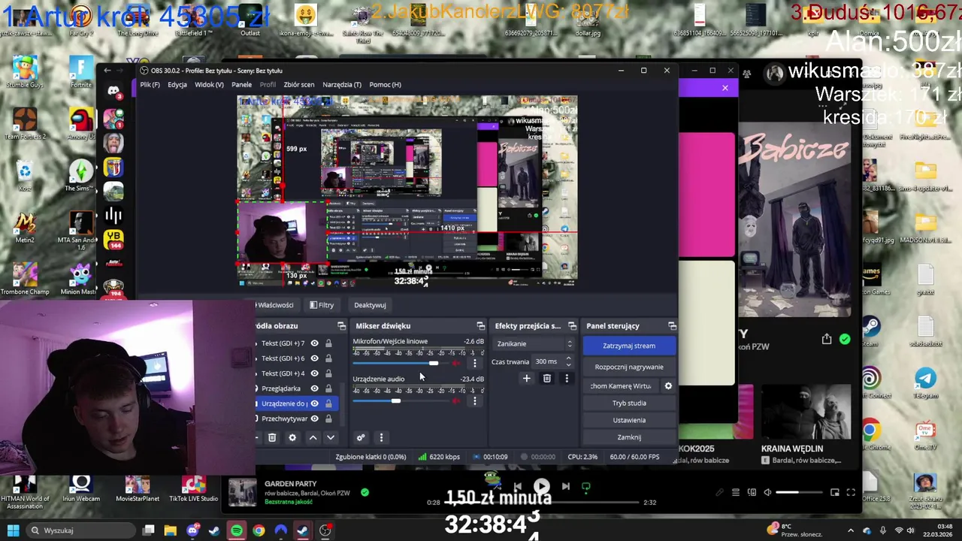The width and height of the screenshot is (962, 541).
Task: Pop out Panel sterujący dock
Action: point(673,326)
